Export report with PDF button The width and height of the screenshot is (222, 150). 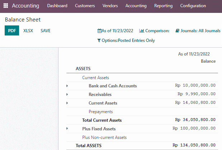click(12, 30)
